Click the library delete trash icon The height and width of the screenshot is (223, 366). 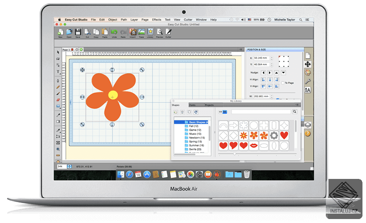tap(182, 112)
